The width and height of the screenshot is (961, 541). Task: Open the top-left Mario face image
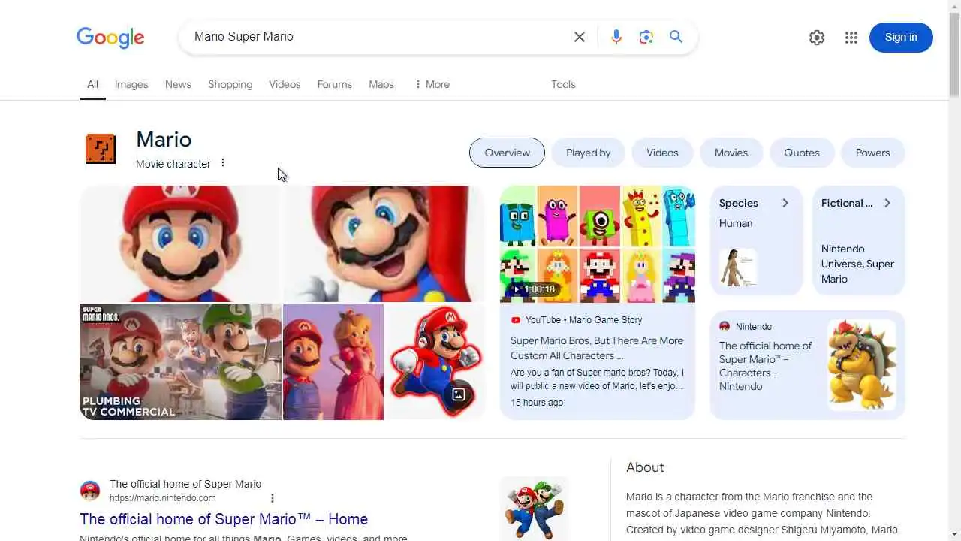[x=180, y=243]
